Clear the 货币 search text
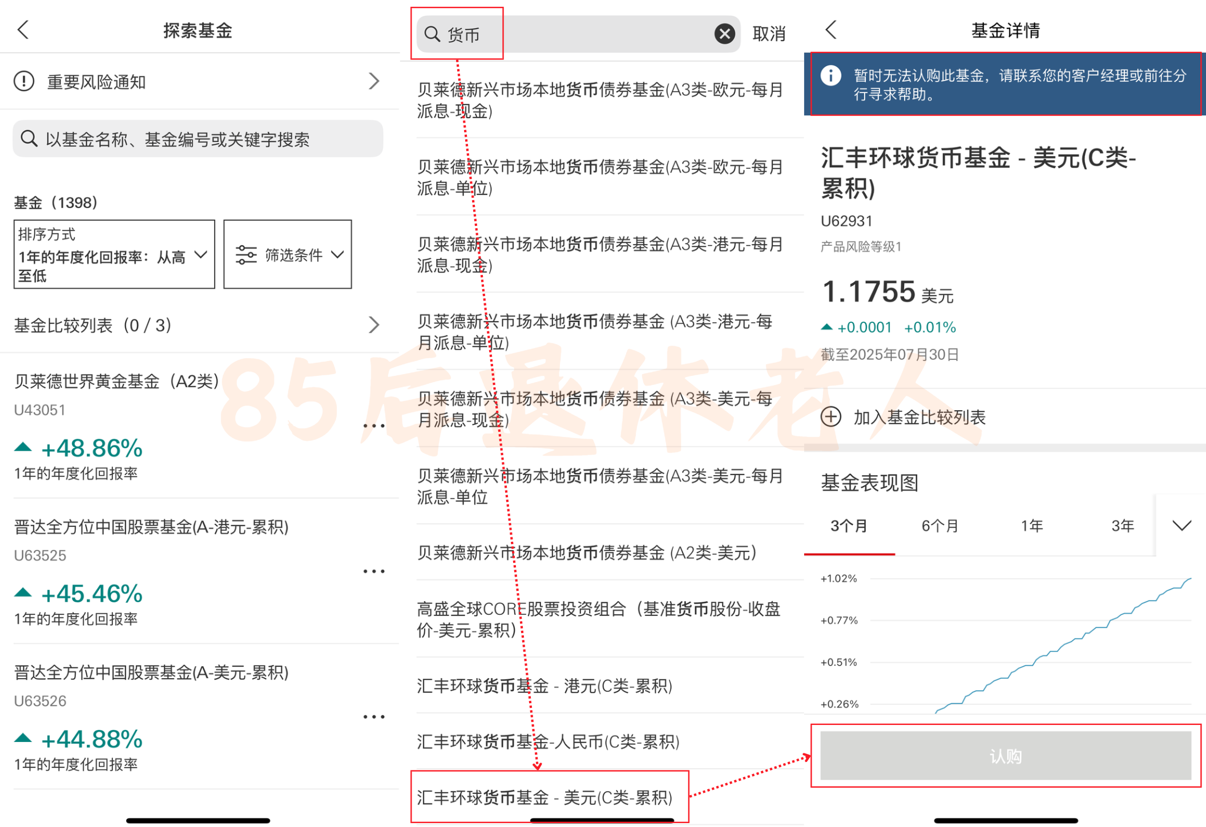The width and height of the screenshot is (1206, 827). pyautogui.click(x=724, y=34)
